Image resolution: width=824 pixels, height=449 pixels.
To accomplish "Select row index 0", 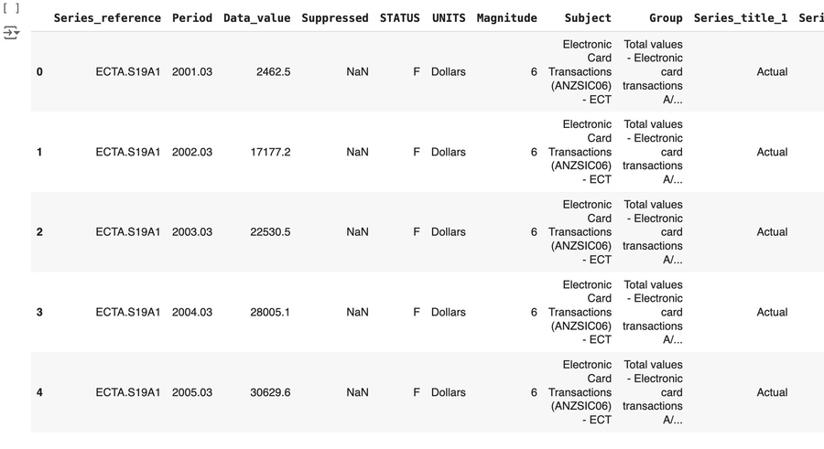I will (x=39, y=72).
